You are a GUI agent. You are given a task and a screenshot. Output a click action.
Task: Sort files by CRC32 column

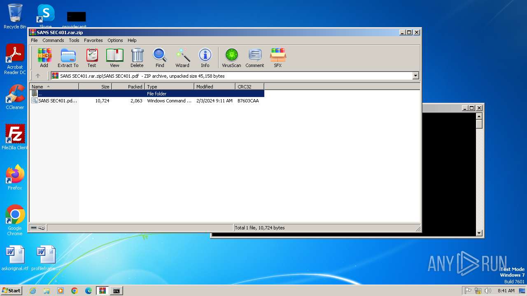pos(250,86)
